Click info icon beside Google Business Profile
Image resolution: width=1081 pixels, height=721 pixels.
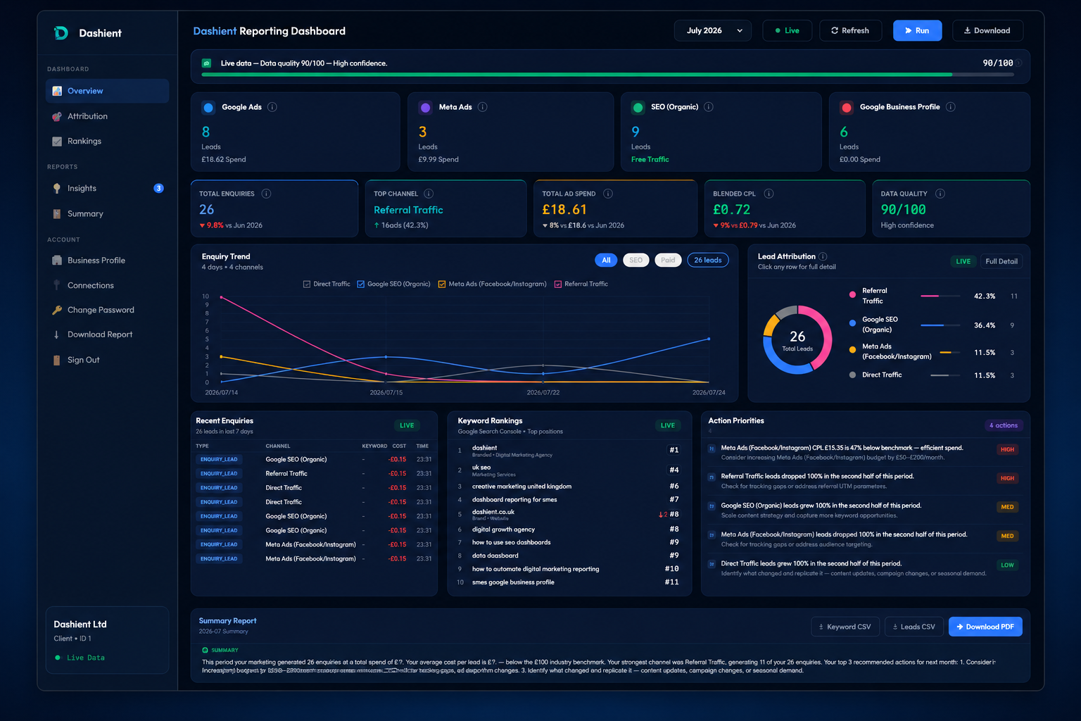point(951,107)
